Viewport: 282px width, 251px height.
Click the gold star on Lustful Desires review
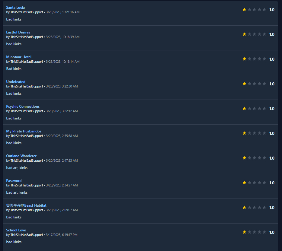point(244,34)
